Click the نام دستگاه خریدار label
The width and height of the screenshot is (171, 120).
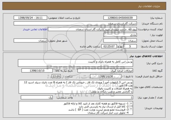coord(152,24)
